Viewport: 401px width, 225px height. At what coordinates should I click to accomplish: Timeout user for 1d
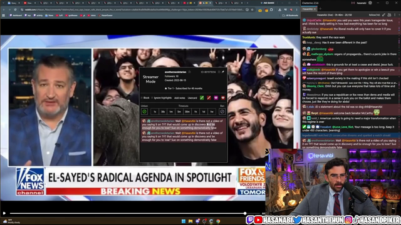point(204,111)
